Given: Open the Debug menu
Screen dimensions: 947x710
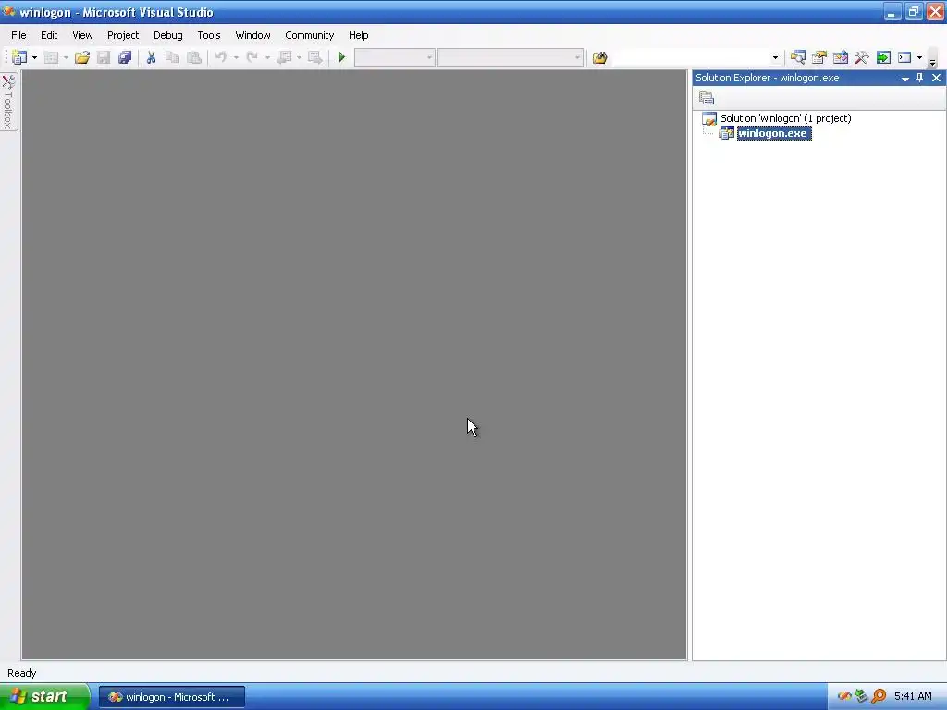Looking at the screenshot, I should [168, 35].
